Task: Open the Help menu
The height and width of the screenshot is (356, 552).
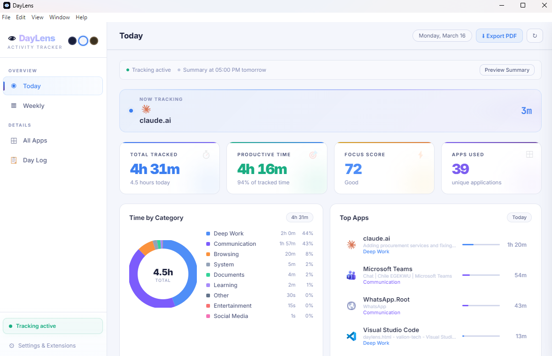Action: coord(81,17)
